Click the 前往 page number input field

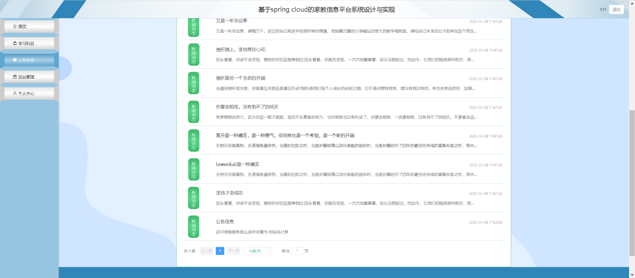pyautogui.click(x=297, y=251)
